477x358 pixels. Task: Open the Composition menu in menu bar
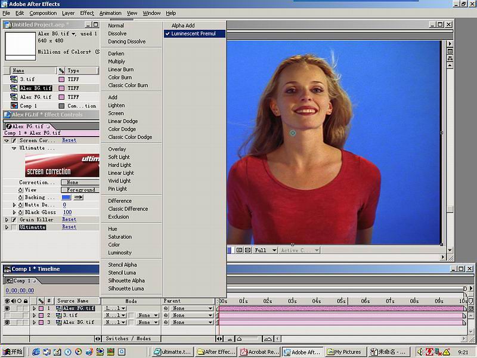pos(43,13)
